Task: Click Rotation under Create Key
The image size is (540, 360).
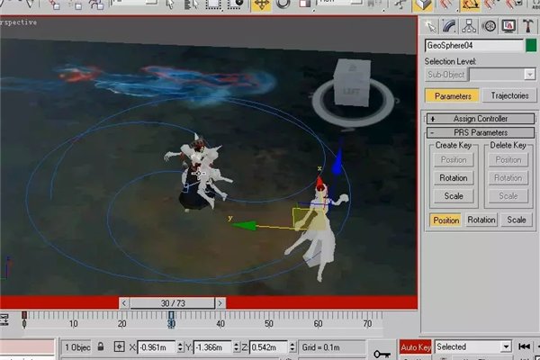Action: pos(454,178)
